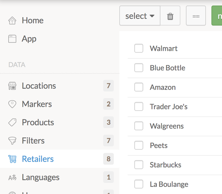Click the Markers pin icon

pos(12,104)
